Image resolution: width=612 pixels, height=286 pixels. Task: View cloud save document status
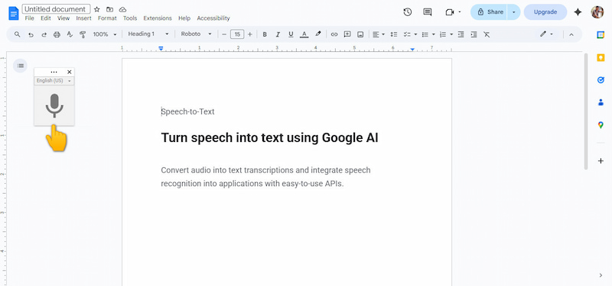[122, 9]
